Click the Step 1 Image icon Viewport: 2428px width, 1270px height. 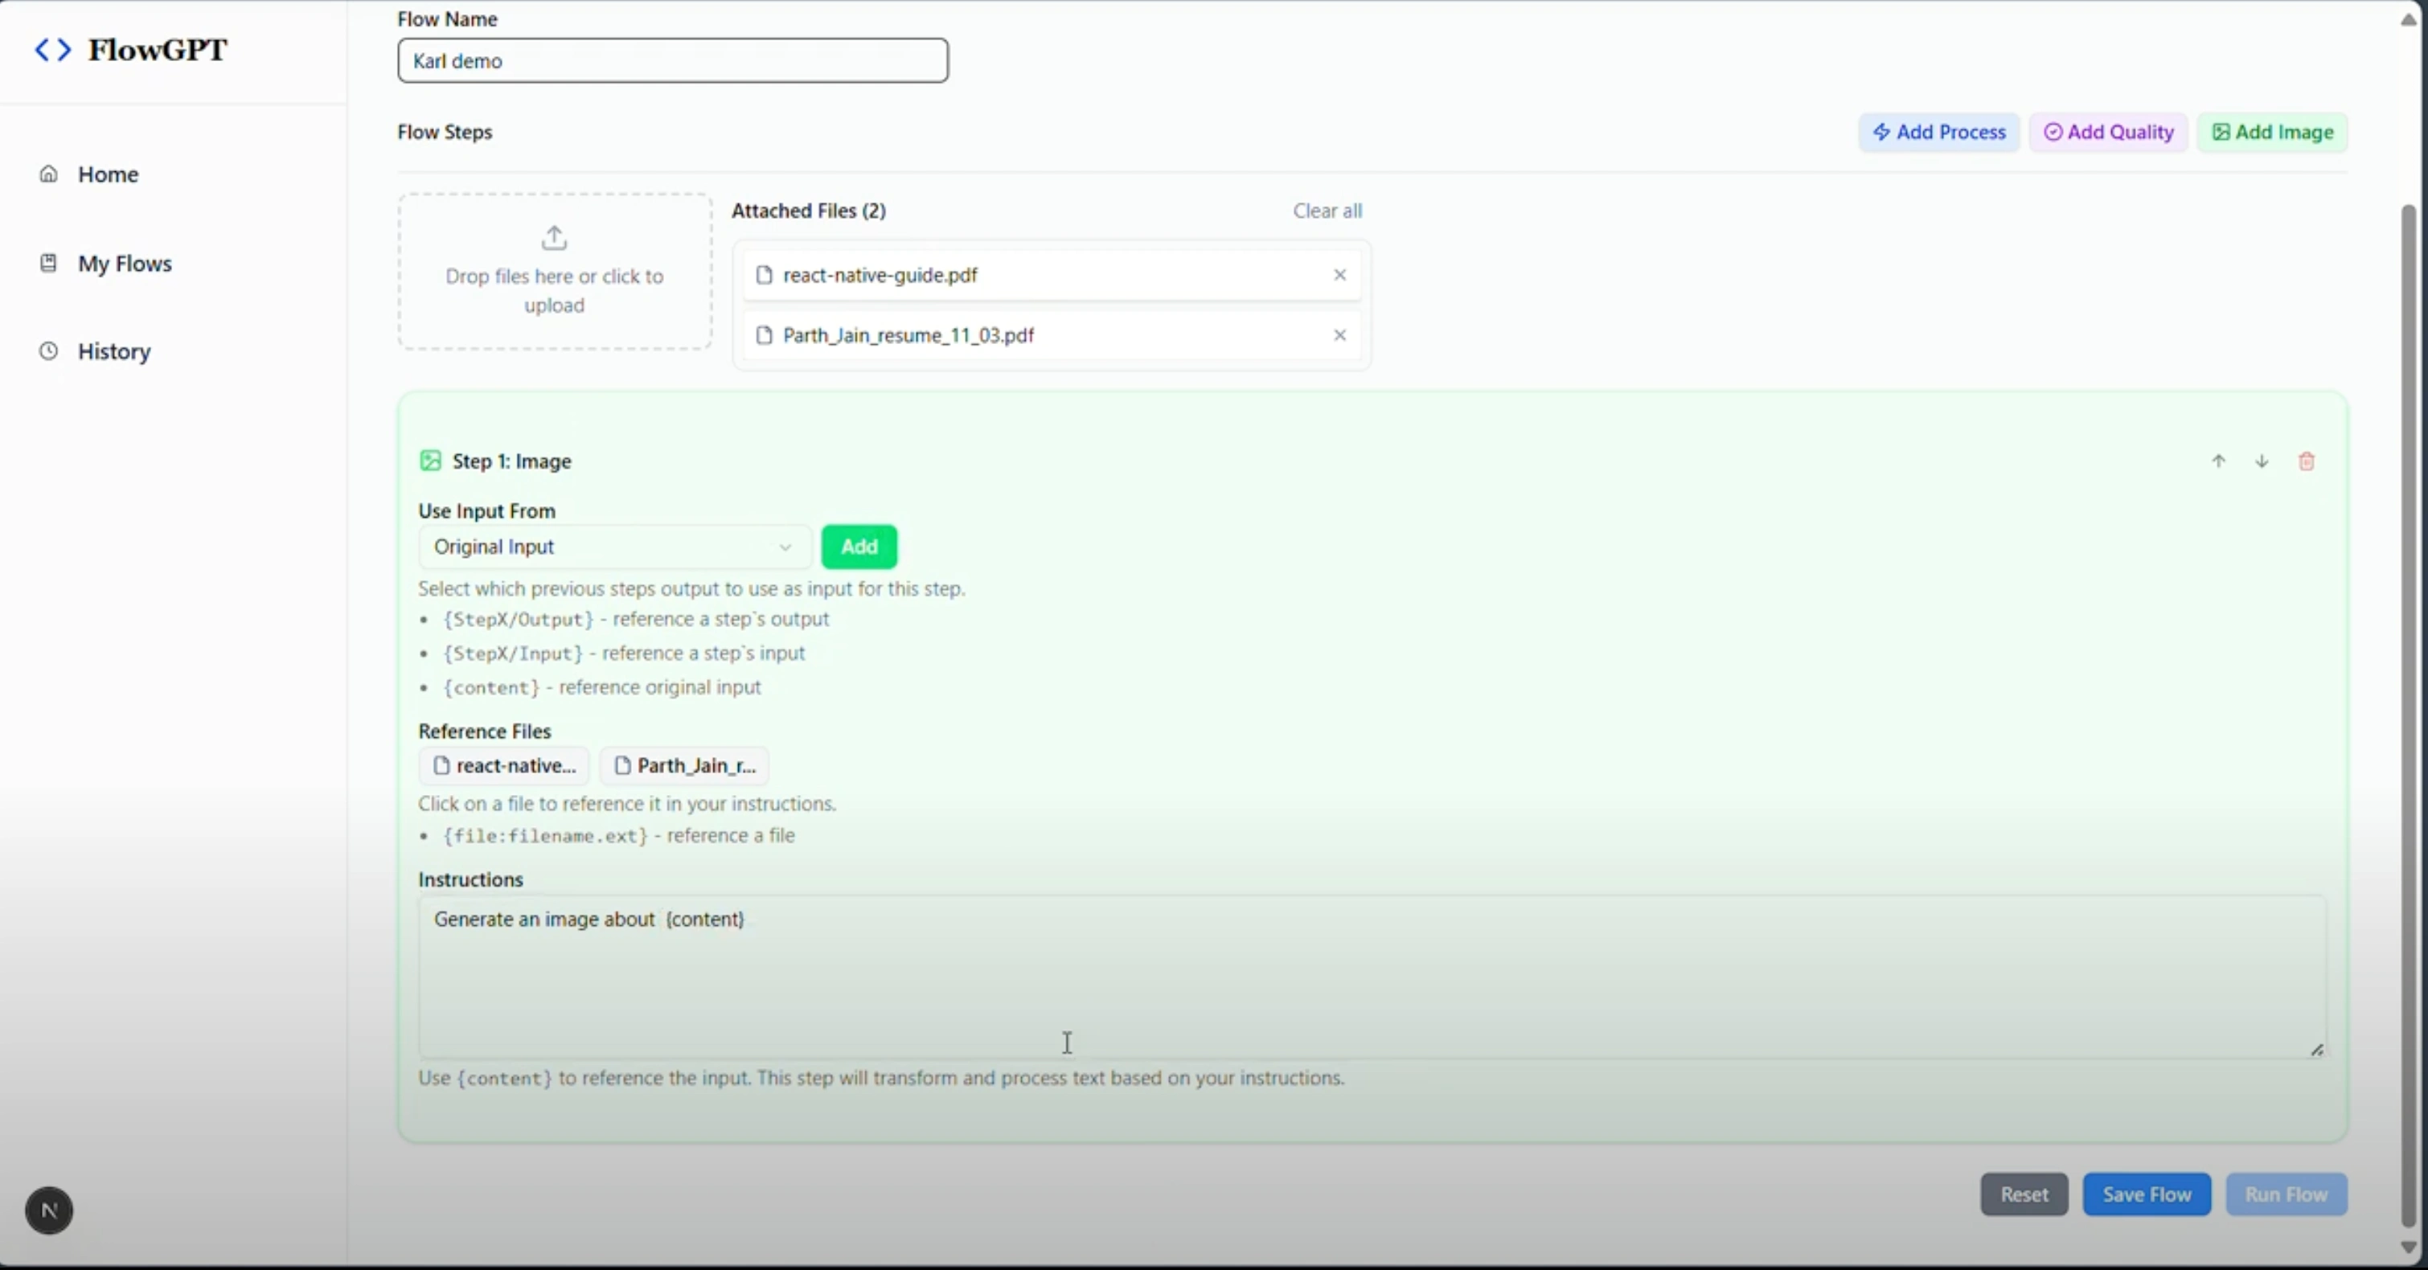coord(431,461)
